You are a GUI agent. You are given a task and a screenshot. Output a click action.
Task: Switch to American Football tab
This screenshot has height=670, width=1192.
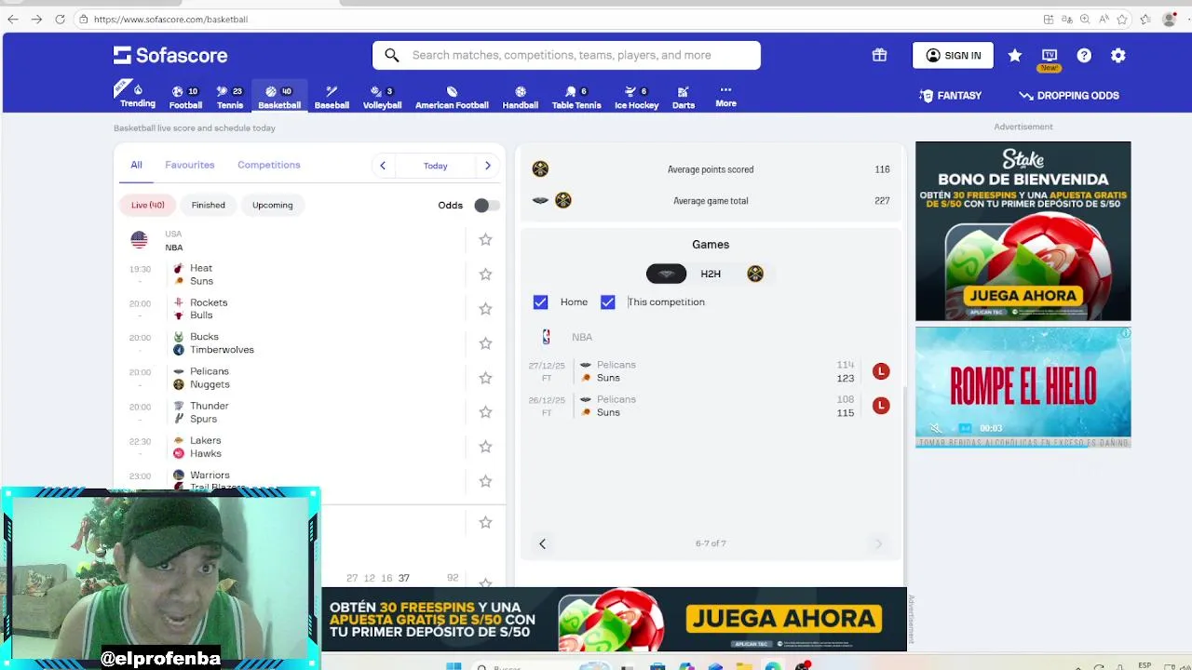[452, 97]
